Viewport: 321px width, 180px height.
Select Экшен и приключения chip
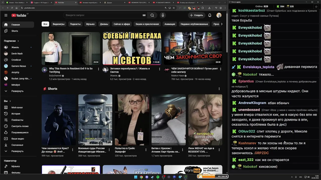point(147,24)
